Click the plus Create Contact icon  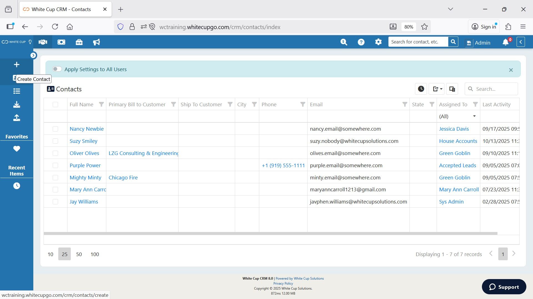17,65
